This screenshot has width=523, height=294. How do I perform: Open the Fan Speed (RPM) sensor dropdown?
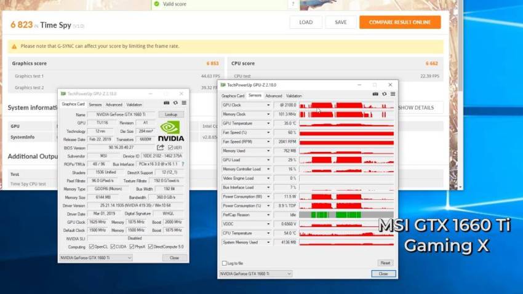point(268,142)
